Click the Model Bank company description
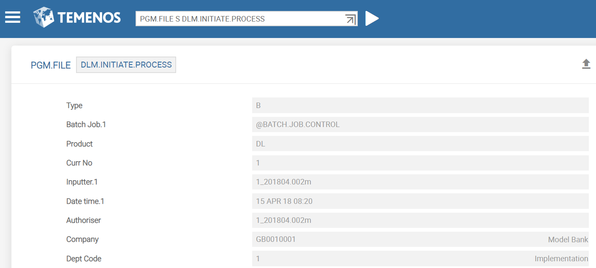The width and height of the screenshot is (596, 268). pos(568,240)
